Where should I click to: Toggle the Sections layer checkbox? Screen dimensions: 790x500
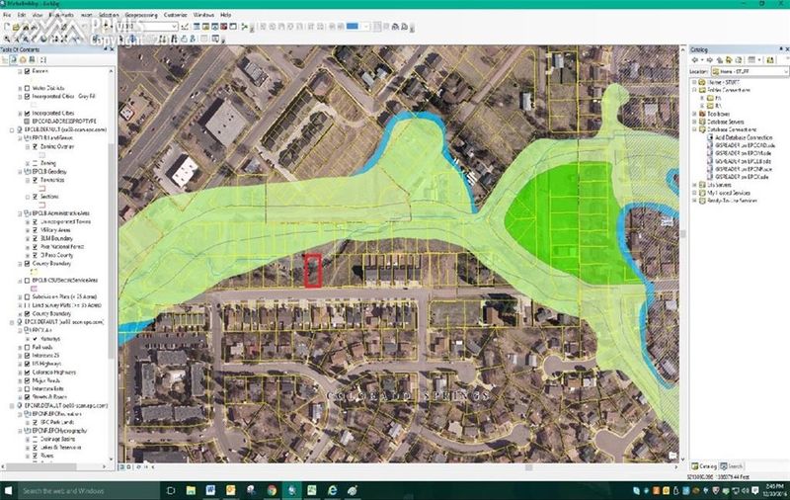pyautogui.click(x=35, y=196)
